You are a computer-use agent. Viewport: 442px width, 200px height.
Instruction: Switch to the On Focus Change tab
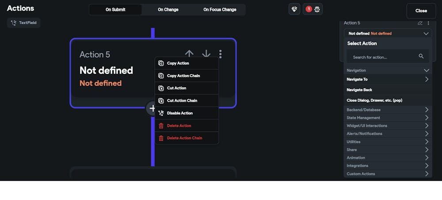220,10
